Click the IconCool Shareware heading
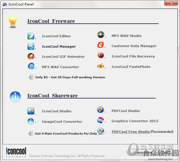 (53, 96)
